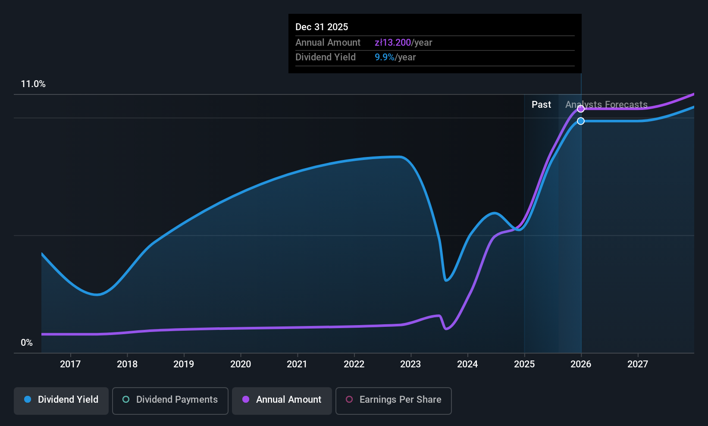708x426 pixels.
Task: Click the Dividend Yield tooltip row label
Action: [326, 57]
